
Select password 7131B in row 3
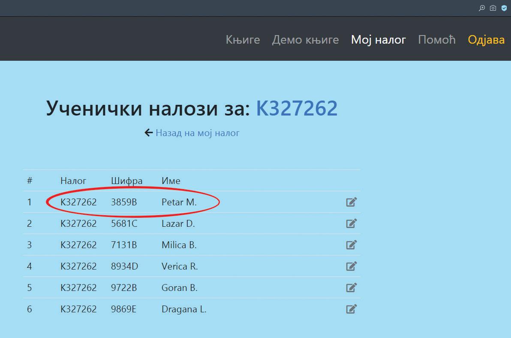pos(124,245)
